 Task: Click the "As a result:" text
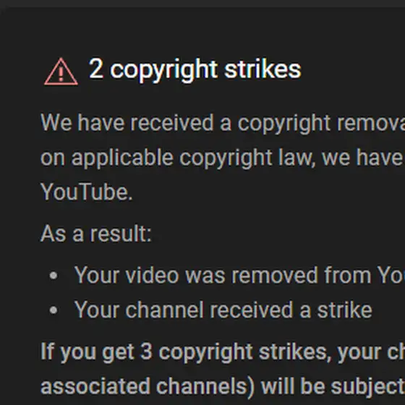click(96, 234)
